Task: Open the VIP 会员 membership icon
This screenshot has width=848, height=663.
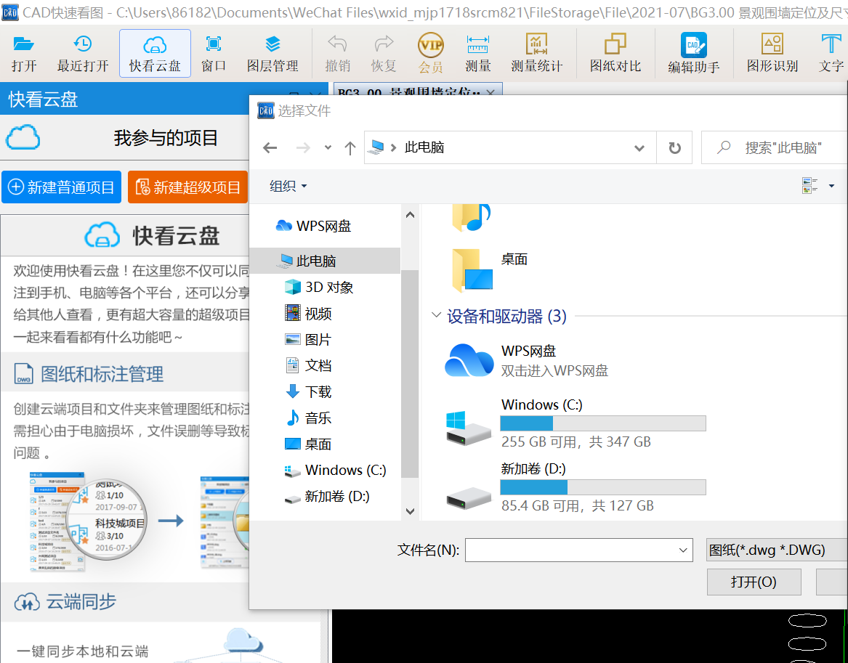Action: (x=430, y=54)
